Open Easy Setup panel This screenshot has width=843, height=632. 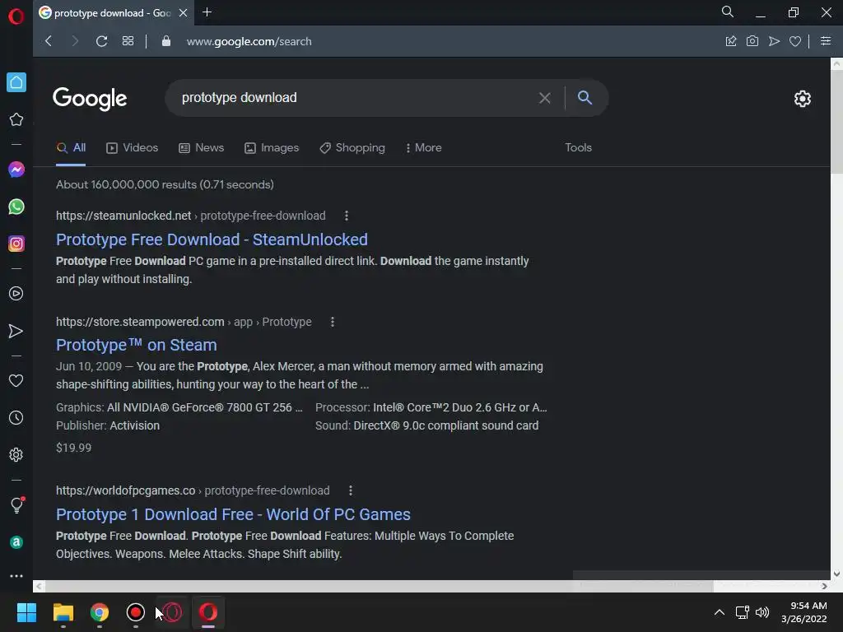[x=826, y=41]
